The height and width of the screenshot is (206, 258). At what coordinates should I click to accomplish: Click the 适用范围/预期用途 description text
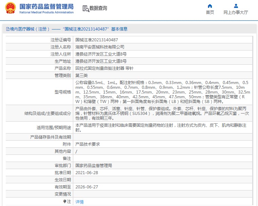click(x=161, y=128)
